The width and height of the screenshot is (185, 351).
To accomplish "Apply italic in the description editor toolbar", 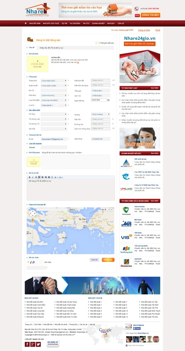I will coord(33,177).
